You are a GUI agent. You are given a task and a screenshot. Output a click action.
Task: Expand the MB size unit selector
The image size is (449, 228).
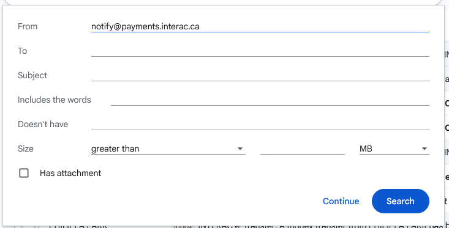pos(394,149)
